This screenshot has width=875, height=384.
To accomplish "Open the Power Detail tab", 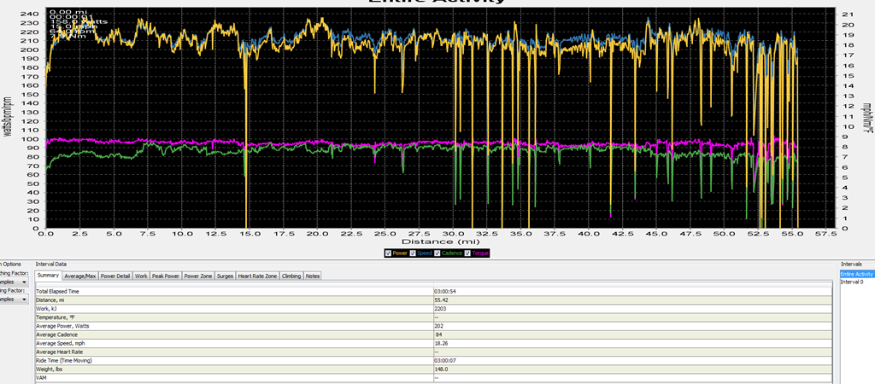I will 116,276.
